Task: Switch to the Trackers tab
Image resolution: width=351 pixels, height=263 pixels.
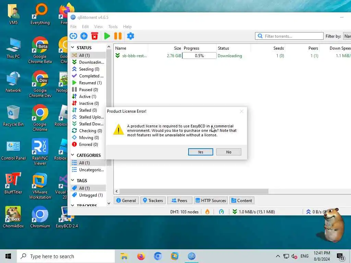Action: point(153,200)
